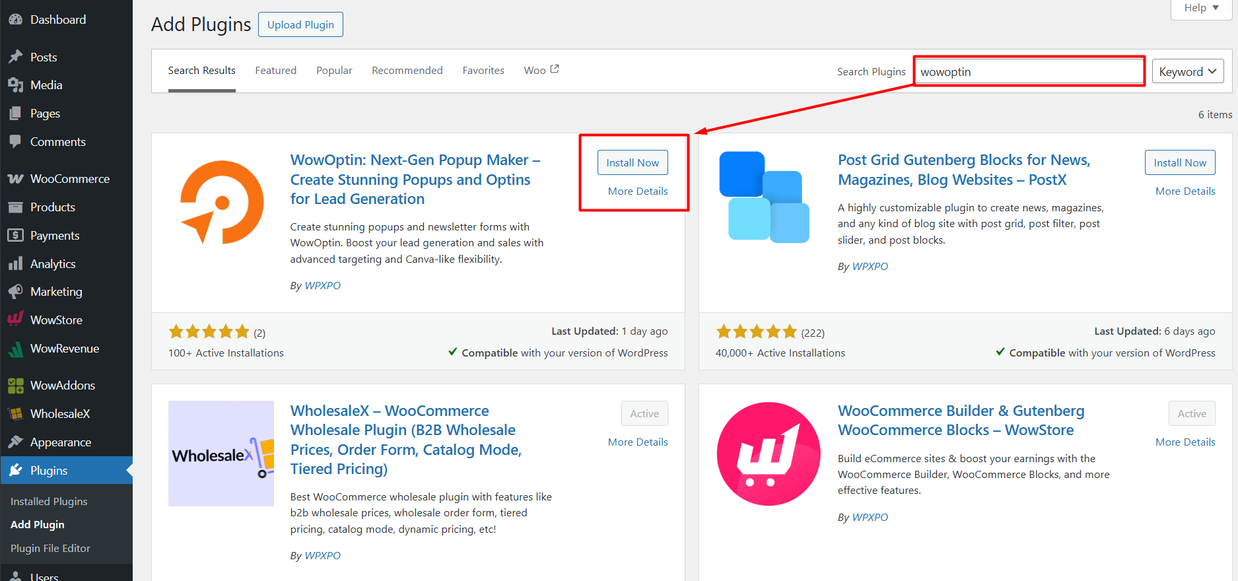The height and width of the screenshot is (581, 1238).
Task: Open More Details for WowStore
Action: tap(1185, 442)
